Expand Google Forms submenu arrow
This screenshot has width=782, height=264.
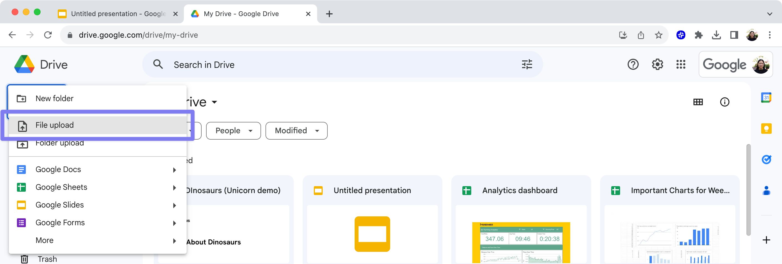174,223
